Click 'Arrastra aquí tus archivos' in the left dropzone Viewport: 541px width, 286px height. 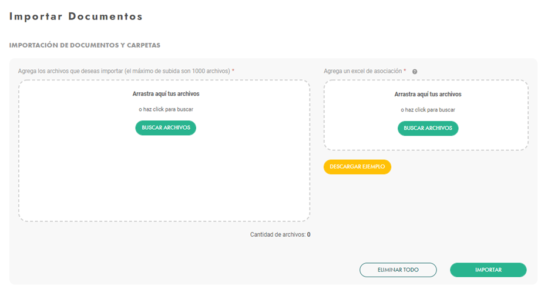[166, 94]
